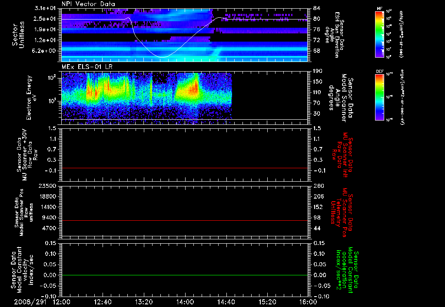
Task: Click the NF color scale bar
Action: 380,34
